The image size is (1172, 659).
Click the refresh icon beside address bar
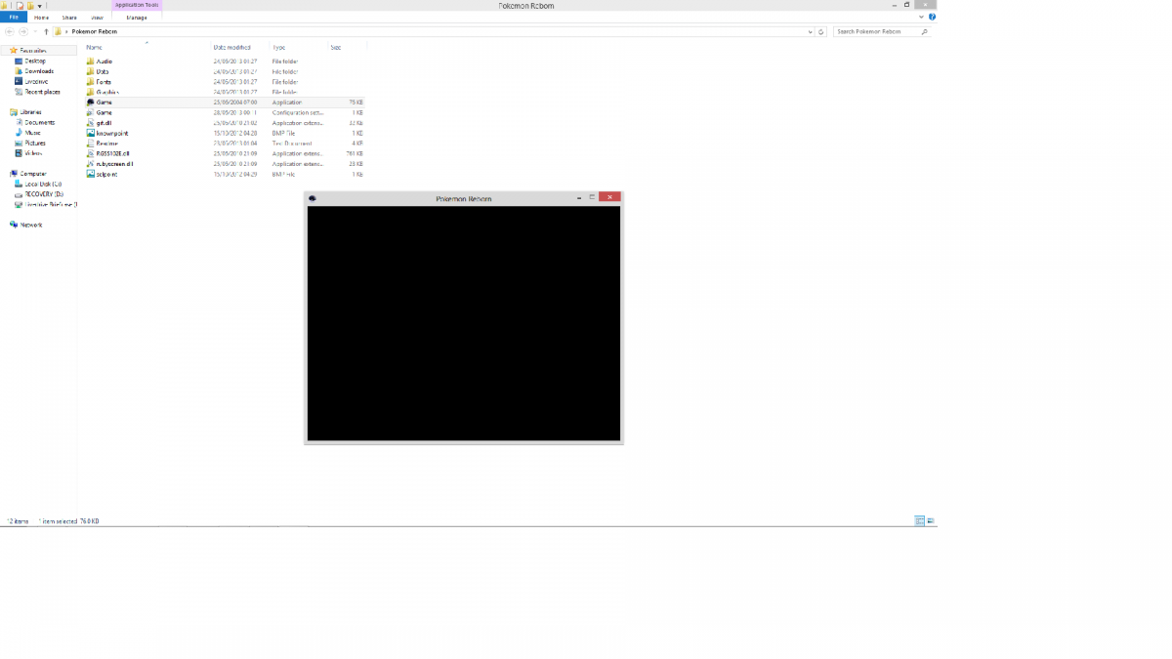(x=821, y=31)
